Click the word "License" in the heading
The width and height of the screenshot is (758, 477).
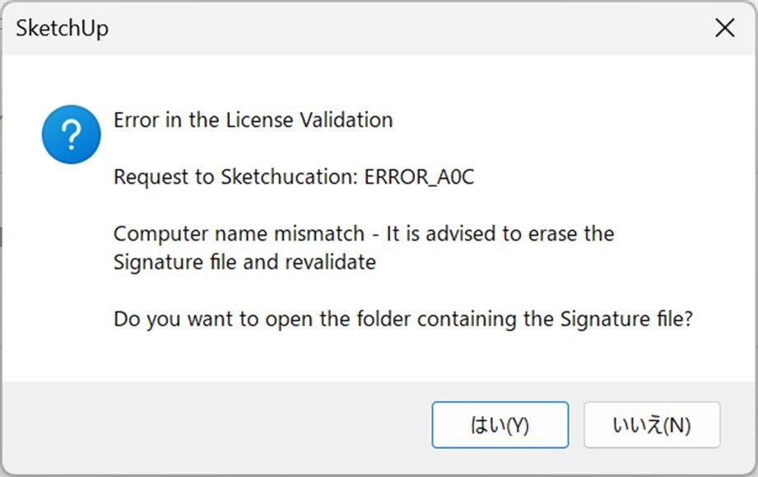coord(259,120)
